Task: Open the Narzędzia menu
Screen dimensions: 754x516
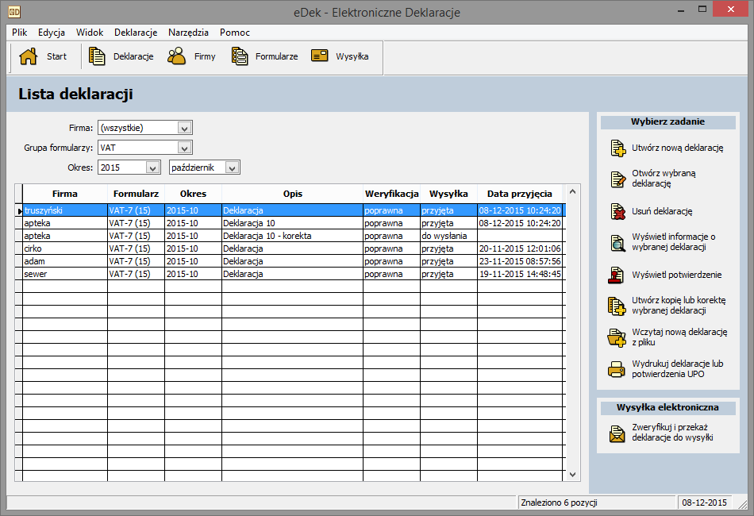Action: 188,33
